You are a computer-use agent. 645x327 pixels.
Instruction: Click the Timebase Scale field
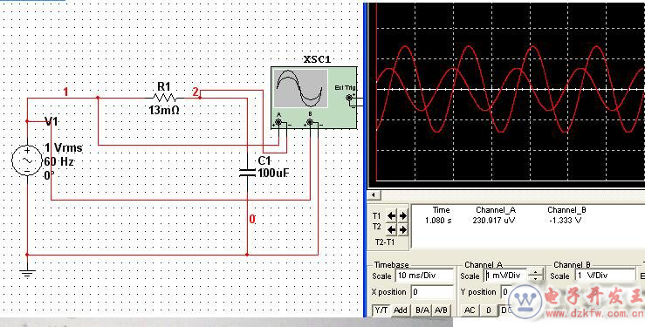click(x=424, y=276)
